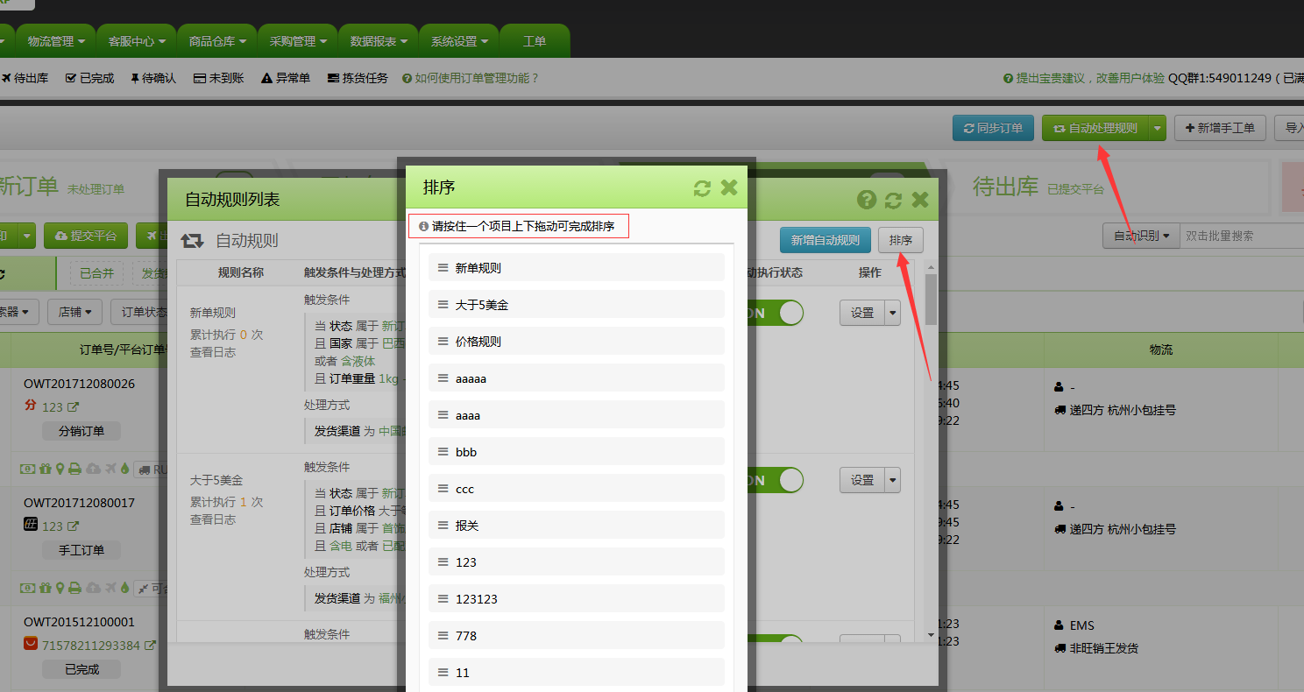
Task: Click the 已完成 completed filter
Action: point(90,78)
